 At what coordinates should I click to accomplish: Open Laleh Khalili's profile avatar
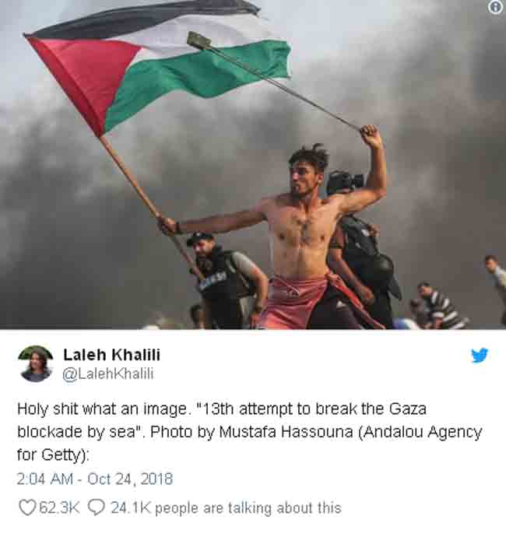click(36, 363)
